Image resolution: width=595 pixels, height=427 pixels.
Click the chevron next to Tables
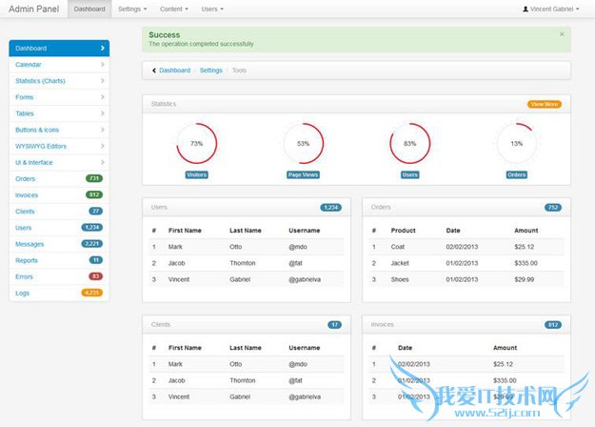pos(103,113)
